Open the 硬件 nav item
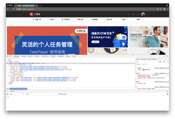Viewport: 175px width, 119px height. coord(138,19)
